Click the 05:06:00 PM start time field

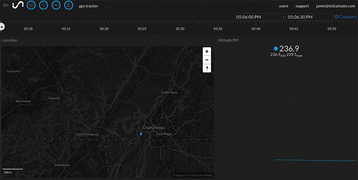tap(258, 17)
